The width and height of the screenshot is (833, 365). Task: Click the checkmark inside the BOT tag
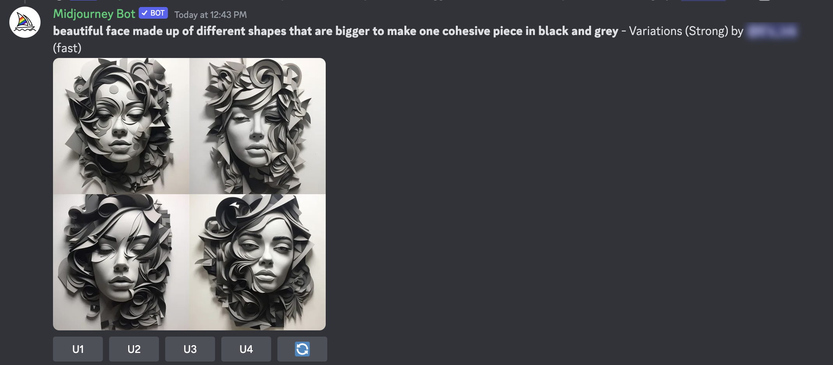145,13
